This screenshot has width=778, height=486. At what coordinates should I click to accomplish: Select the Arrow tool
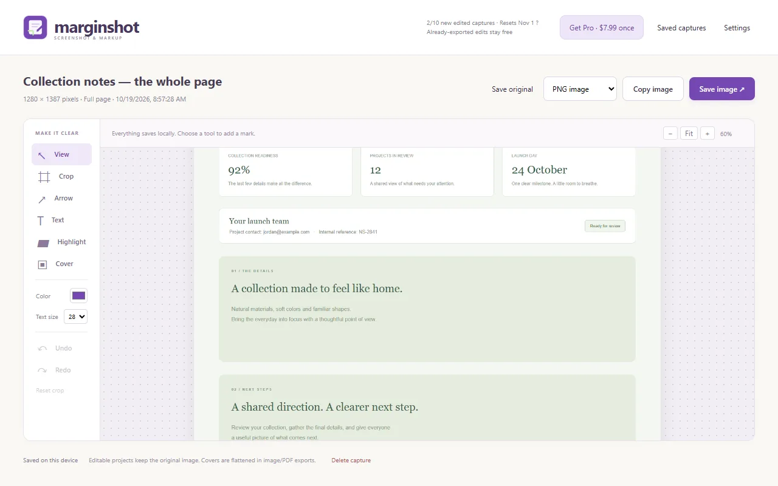pos(61,198)
